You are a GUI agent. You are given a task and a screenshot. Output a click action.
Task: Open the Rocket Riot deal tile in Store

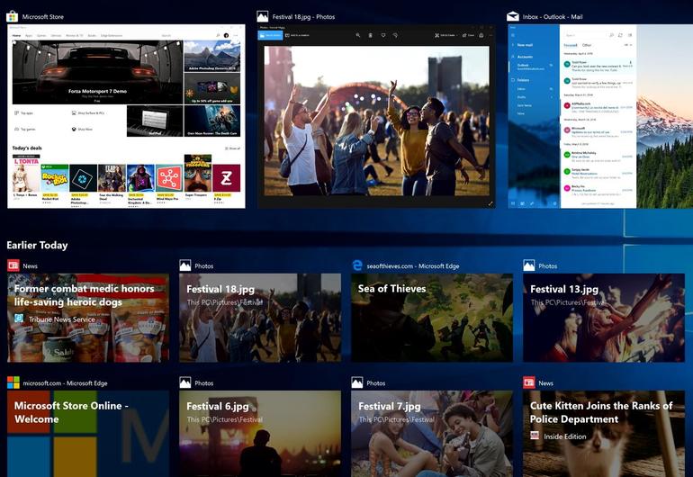[54, 183]
